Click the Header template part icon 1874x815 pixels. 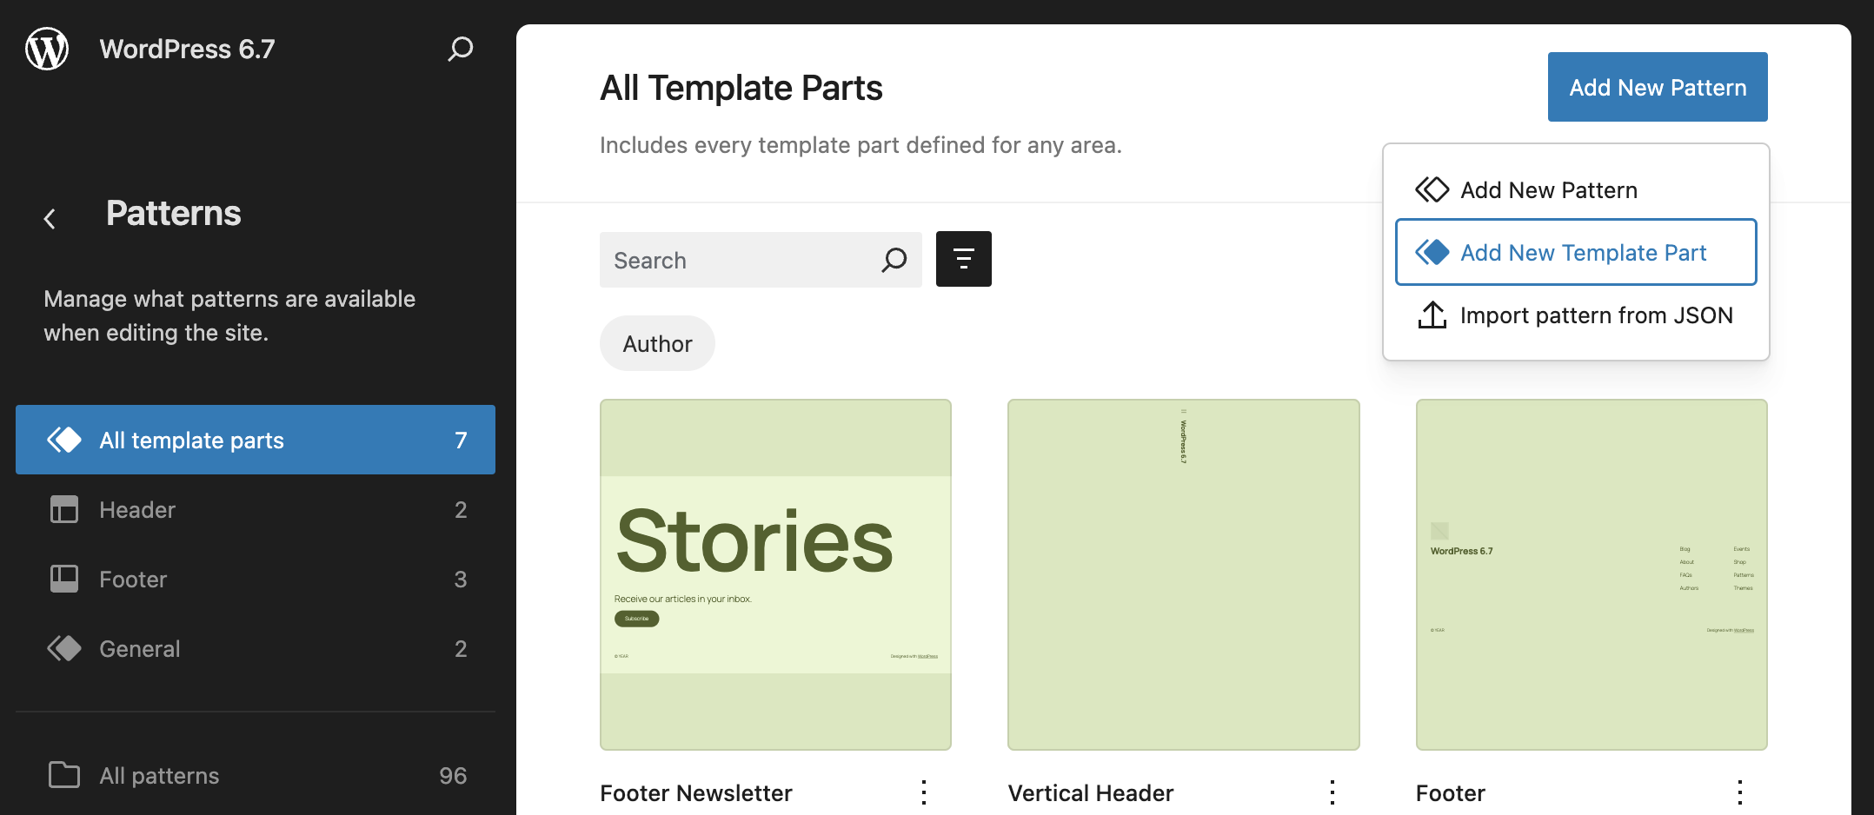pos(63,510)
